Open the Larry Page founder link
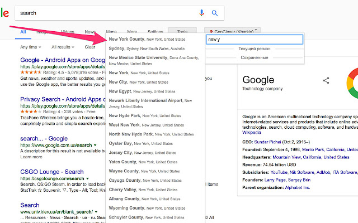 point(275,180)
